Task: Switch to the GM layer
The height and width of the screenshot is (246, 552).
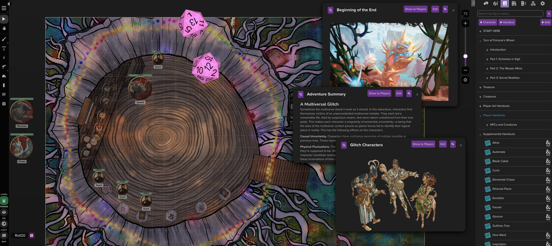Action: 4,212
